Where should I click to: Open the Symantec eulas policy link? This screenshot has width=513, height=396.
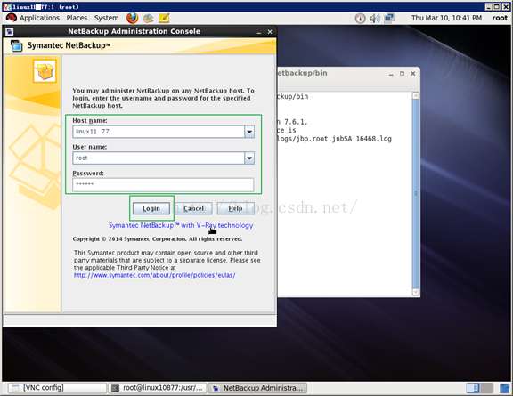point(154,275)
